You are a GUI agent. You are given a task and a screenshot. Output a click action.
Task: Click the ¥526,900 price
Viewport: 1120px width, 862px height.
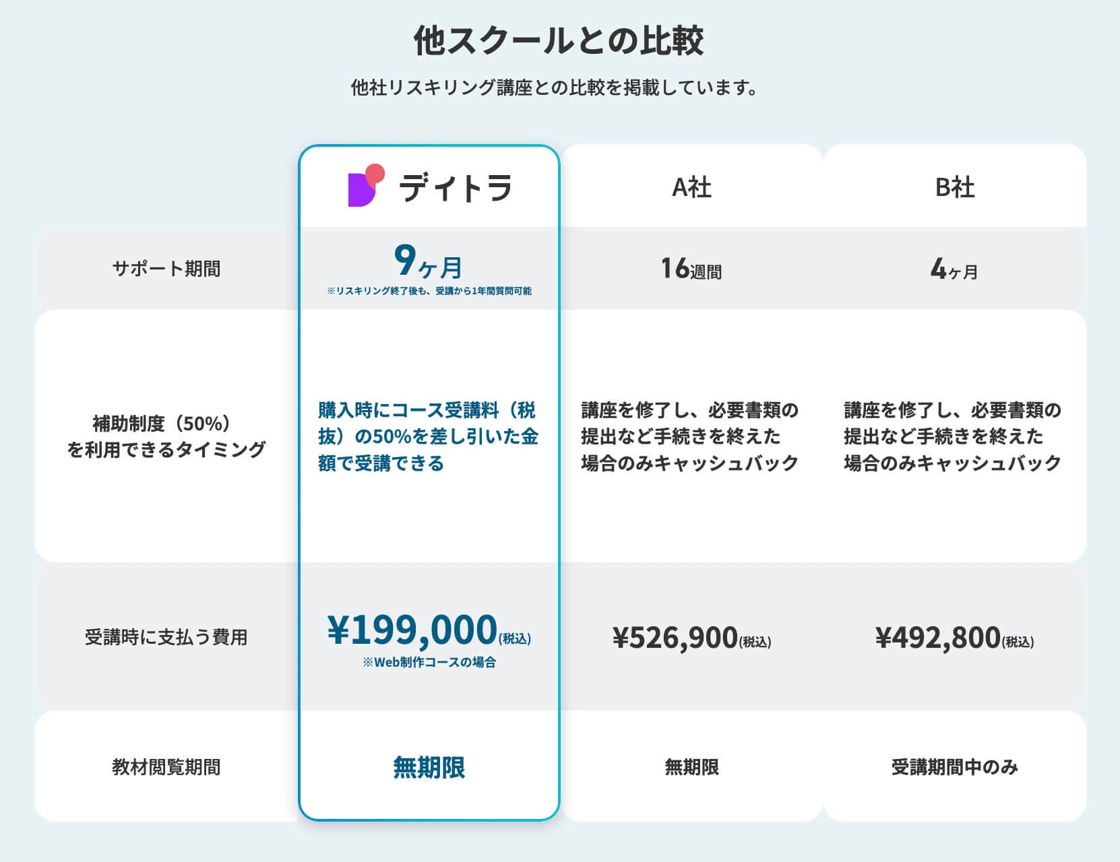tap(675, 638)
